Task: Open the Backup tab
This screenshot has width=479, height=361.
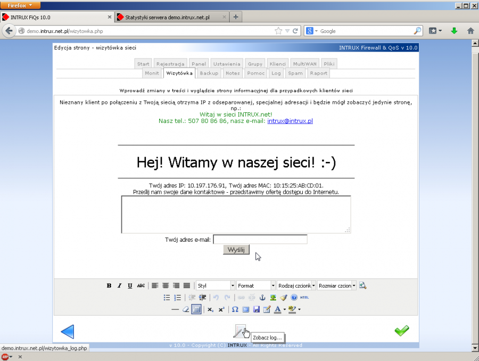Action: tap(209, 73)
